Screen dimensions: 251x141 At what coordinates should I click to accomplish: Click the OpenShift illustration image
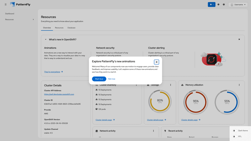(213, 59)
